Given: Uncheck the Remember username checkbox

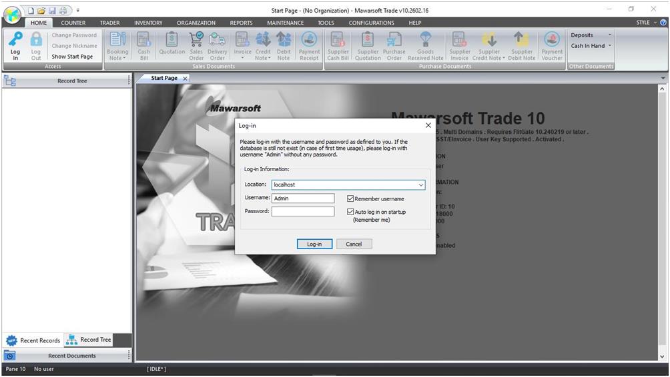Looking at the screenshot, I should point(350,198).
